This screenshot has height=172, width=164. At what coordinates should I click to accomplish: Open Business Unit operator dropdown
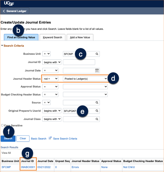coord(46,54)
